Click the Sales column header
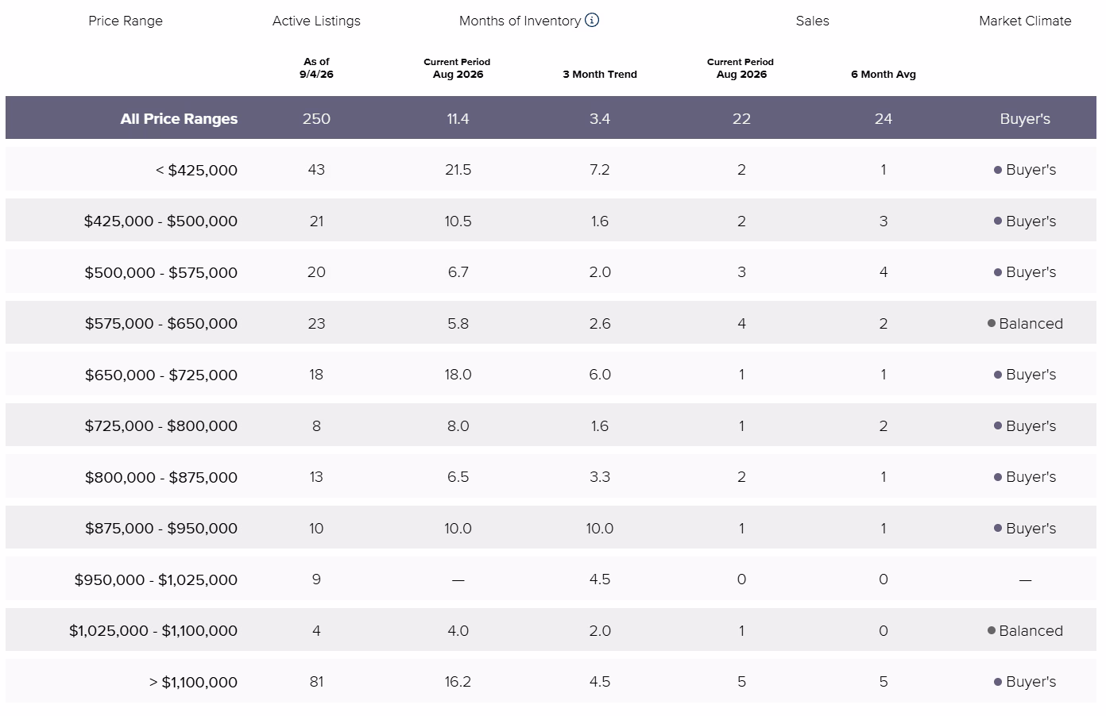Screen dimensions: 1106x716 tap(812, 21)
